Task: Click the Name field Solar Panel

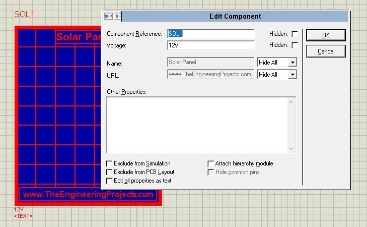Action: [x=210, y=62]
